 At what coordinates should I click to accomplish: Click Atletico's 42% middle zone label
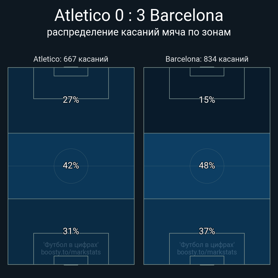click(71, 165)
